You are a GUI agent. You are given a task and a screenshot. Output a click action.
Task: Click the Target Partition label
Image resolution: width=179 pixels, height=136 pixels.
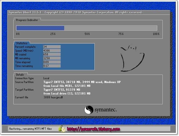click(x=24, y=90)
